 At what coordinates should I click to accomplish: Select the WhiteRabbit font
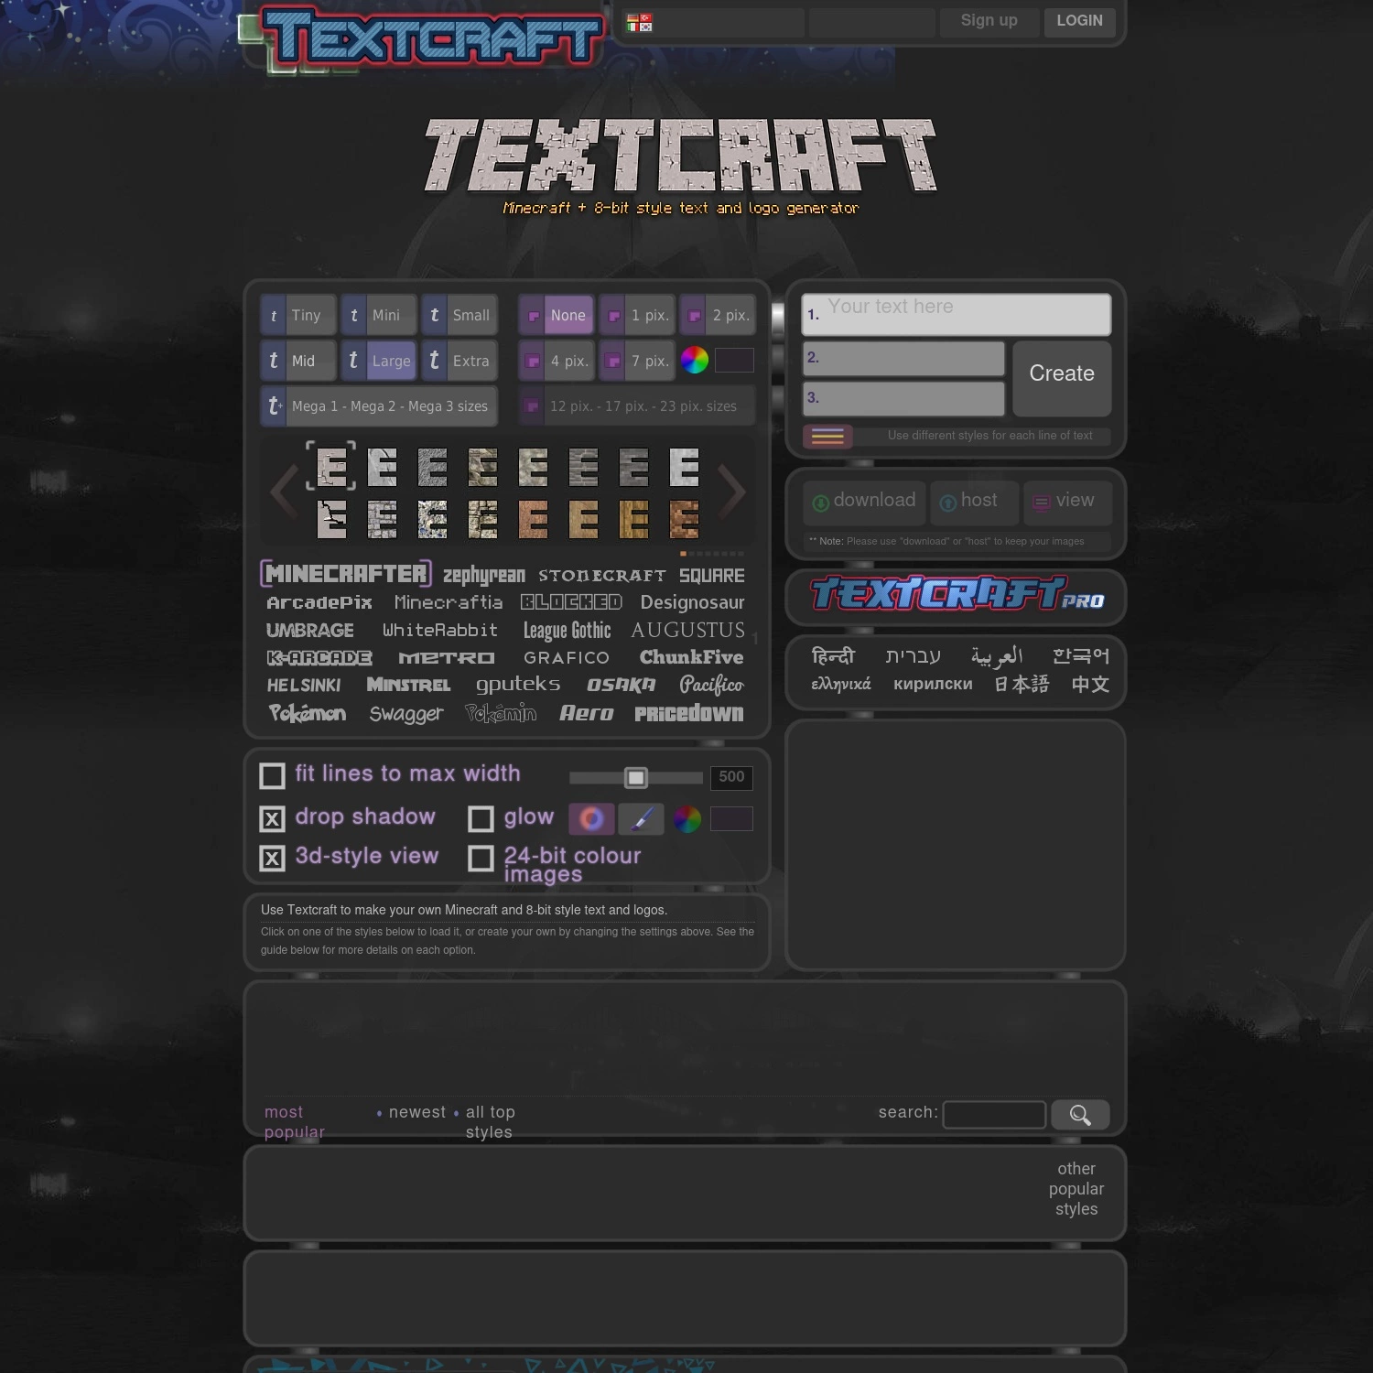point(440,630)
